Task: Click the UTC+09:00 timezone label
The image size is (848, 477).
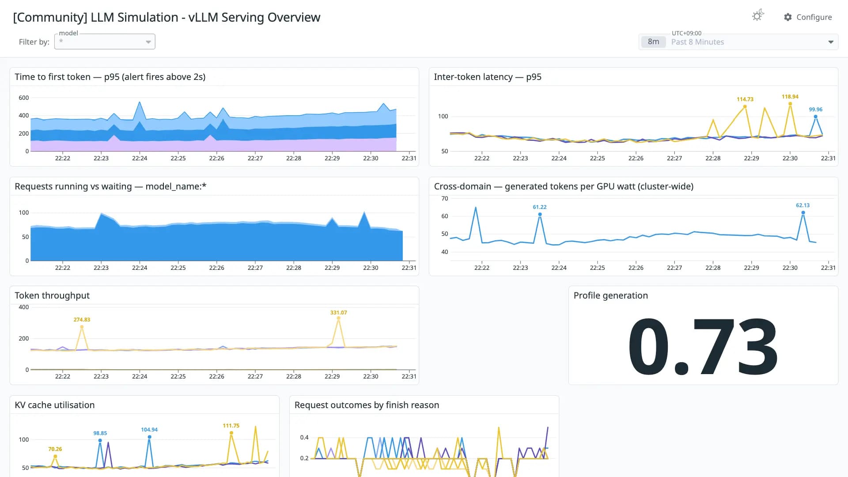Action: coord(686,33)
